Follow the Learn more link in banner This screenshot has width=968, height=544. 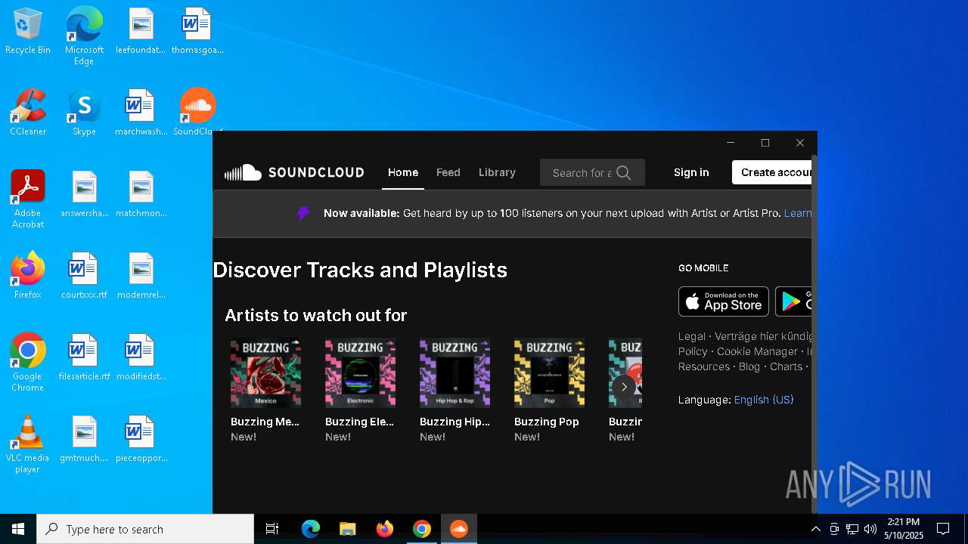(x=798, y=213)
